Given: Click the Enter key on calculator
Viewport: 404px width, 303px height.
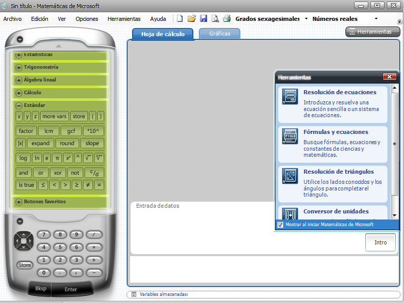Looking at the screenshot, I should coord(71,289).
